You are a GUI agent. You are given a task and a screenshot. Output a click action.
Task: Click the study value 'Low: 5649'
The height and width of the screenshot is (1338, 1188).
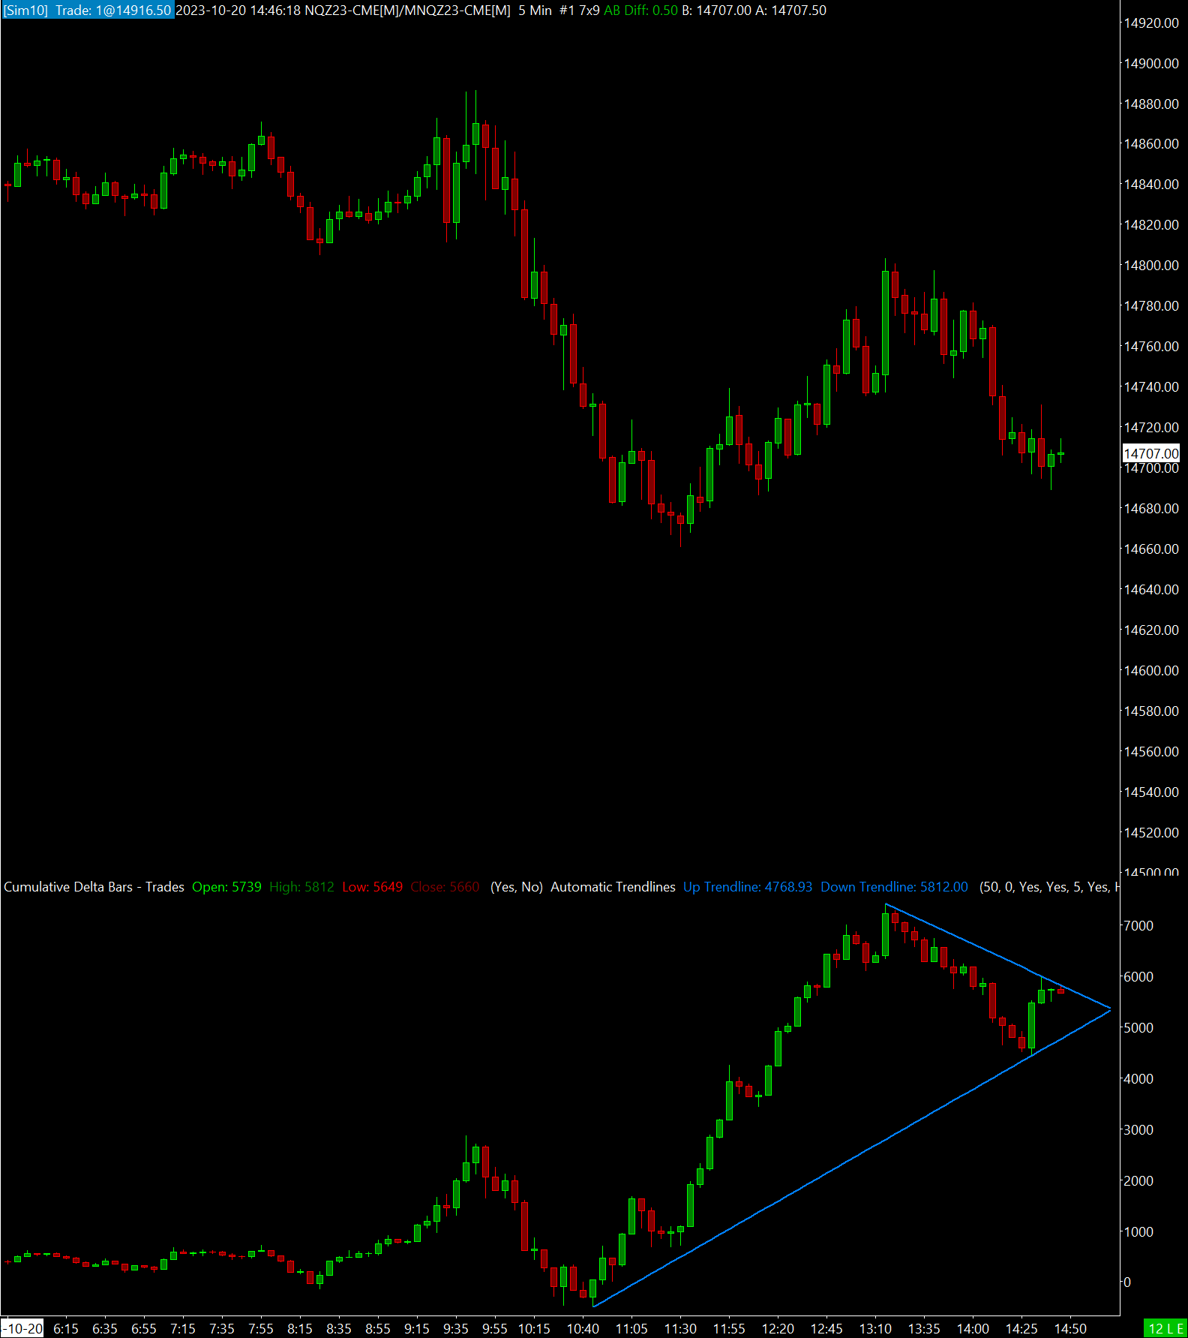coord(372,887)
